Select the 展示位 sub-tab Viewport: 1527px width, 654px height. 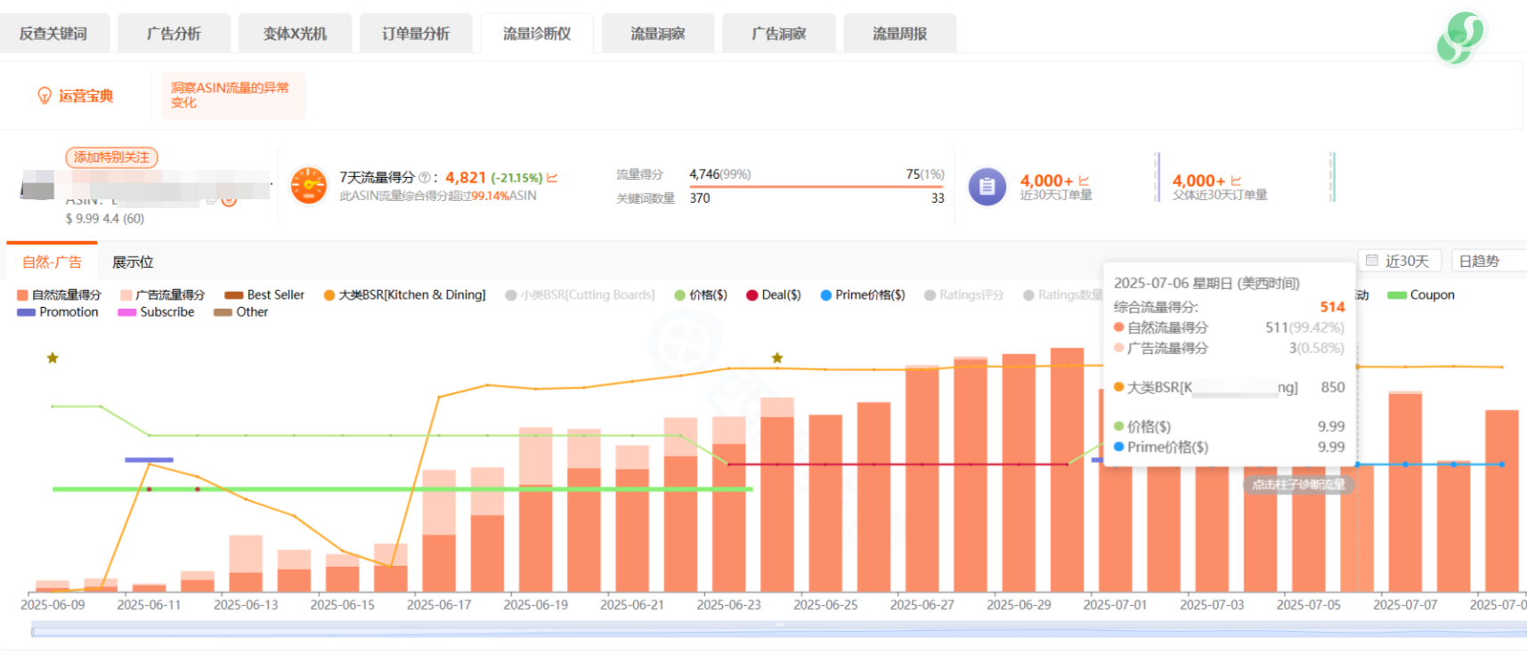pyautogui.click(x=133, y=262)
